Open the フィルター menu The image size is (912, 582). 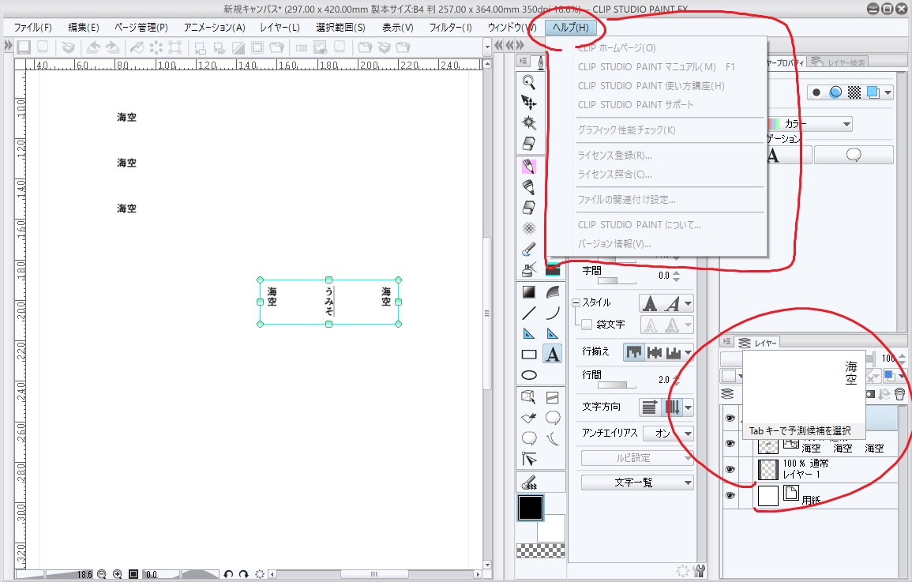[450, 27]
